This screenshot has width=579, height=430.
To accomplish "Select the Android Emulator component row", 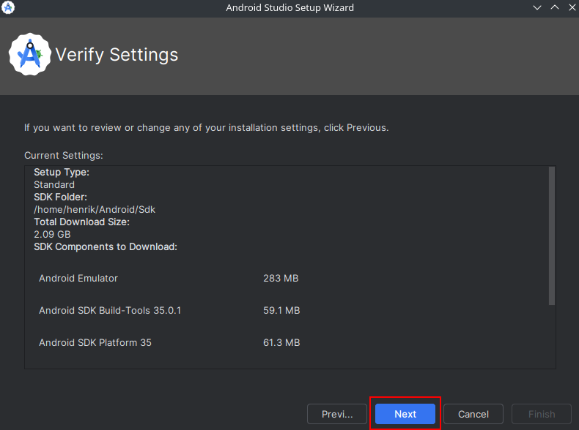I will (x=169, y=278).
